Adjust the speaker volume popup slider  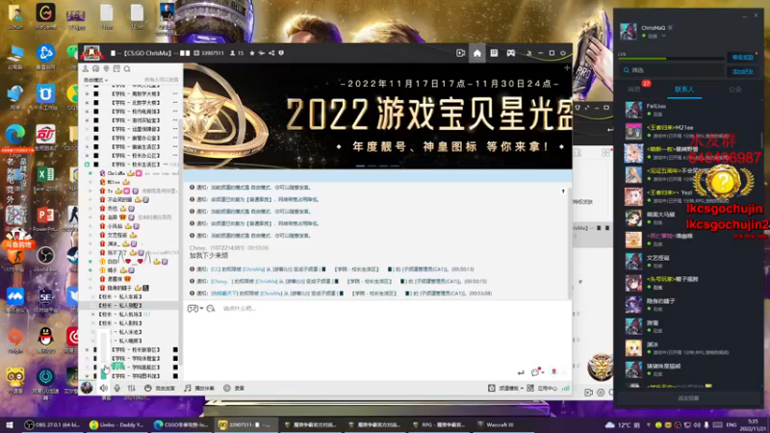(104, 356)
